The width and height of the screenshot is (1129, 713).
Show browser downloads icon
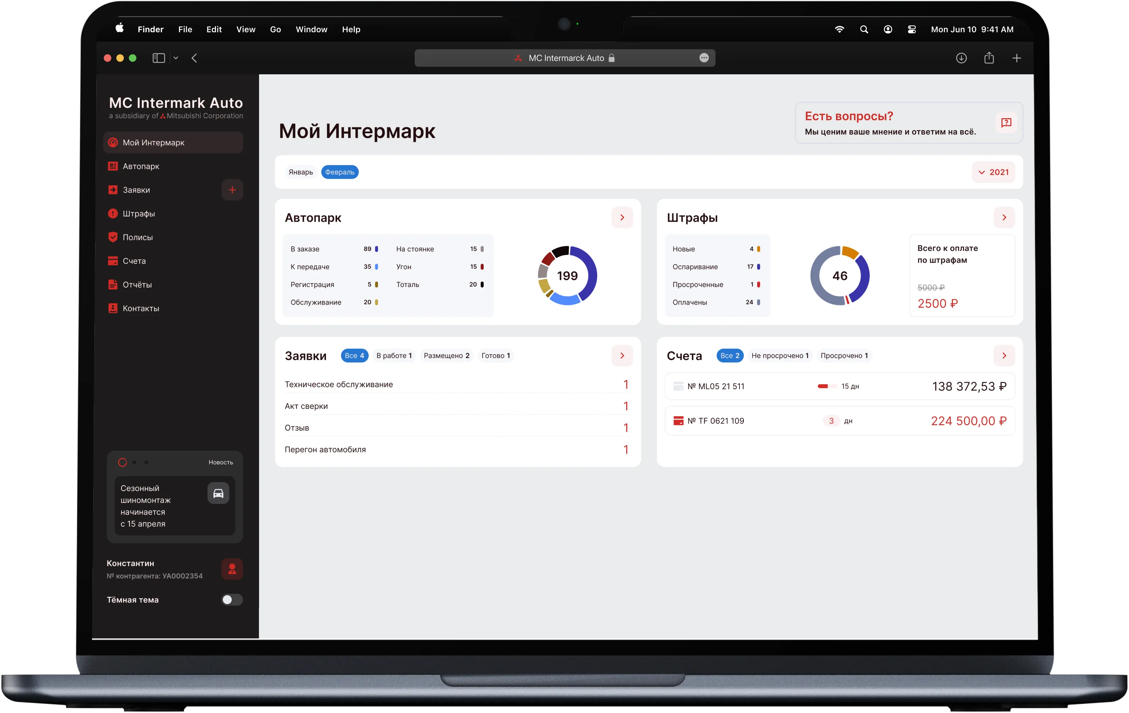click(x=961, y=58)
